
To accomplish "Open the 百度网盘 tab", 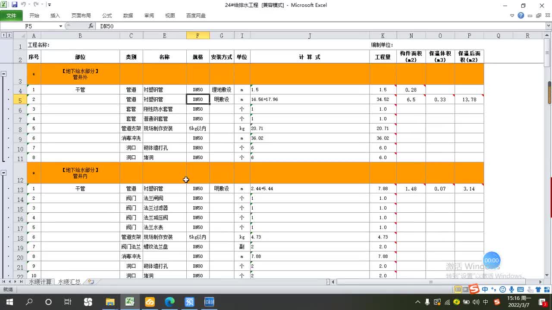I will (196, 15).
